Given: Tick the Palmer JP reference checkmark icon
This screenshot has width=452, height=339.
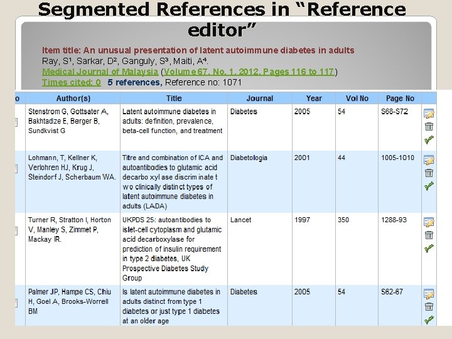Looking at the screenshot, I should (429, 320).
